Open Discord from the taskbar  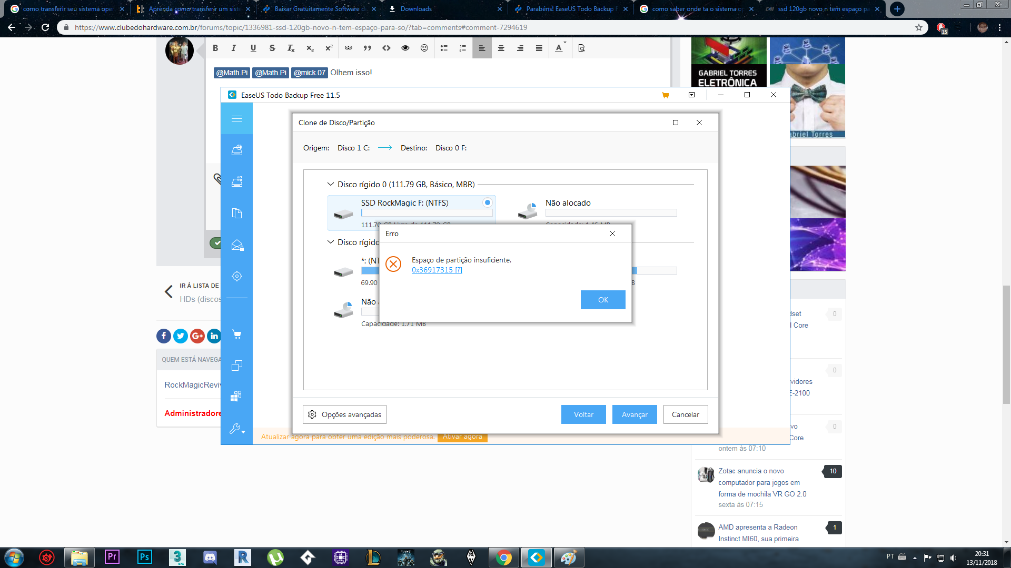(x=210, y=557)
